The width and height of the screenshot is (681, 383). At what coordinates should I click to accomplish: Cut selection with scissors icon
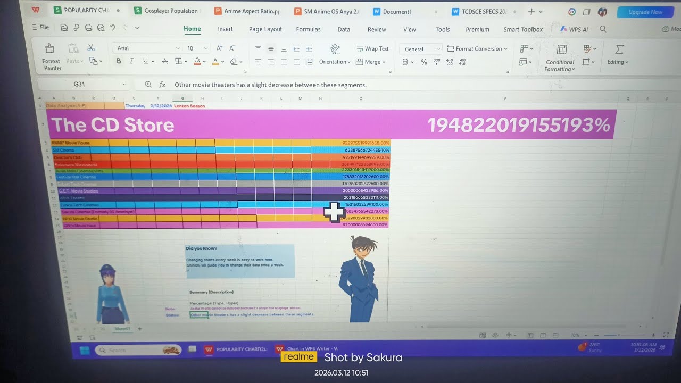[x=91, y=48]
